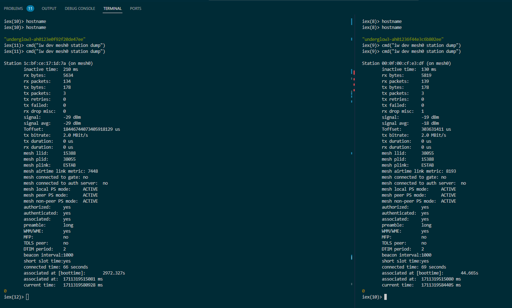Select the TERMINAL tab
The height and width of the screenshot is (308, 512).
pyautogui.click(x=113, y=9)
